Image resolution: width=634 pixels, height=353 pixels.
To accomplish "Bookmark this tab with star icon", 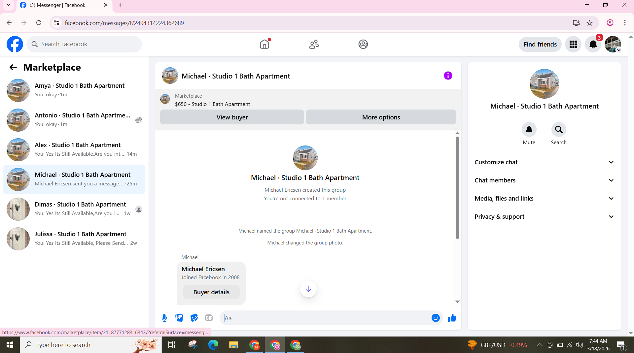I will coord(590,23).
